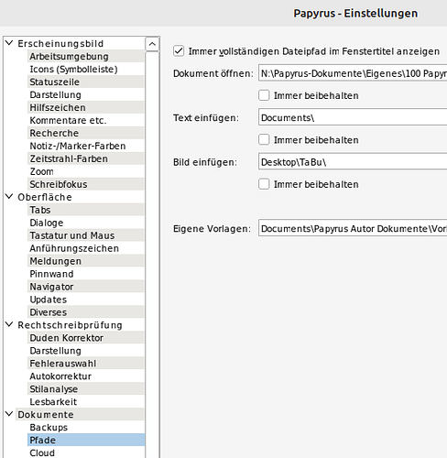Select Backups under Dokumente
447x458 pixels.
[86, 427]
